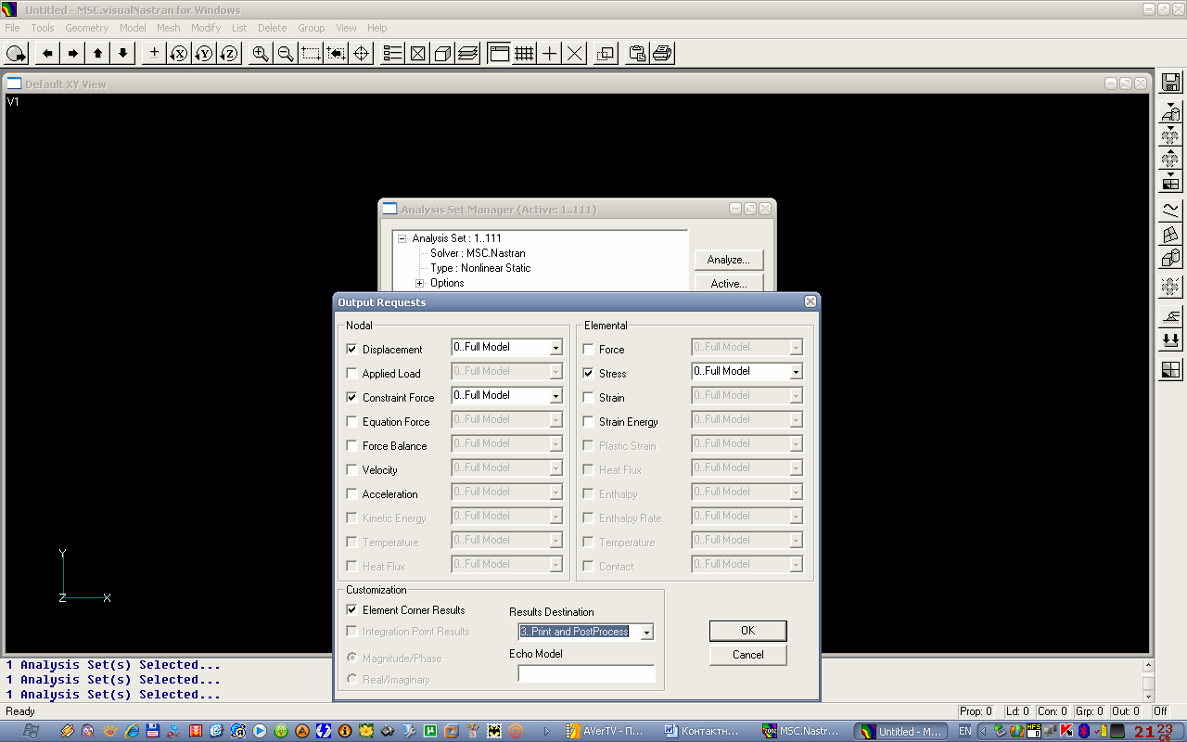Open the Tools menu
Viewport: 1187px width, 742px height.
(43, 28)
